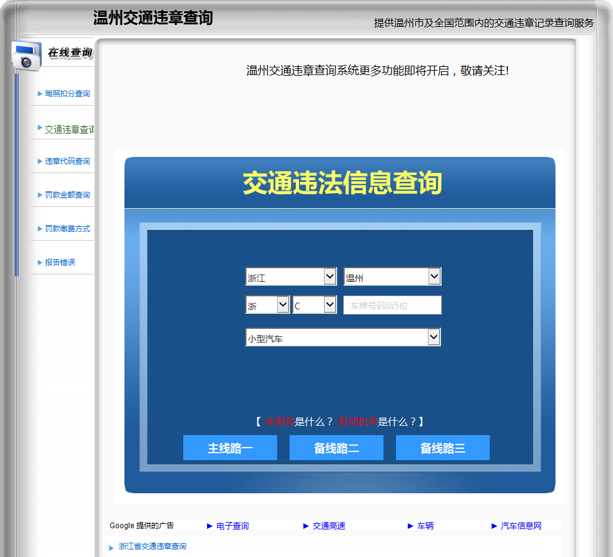Click the 在线查询 sidebar header
613x557 pixels.
click(x=70, y=53)
